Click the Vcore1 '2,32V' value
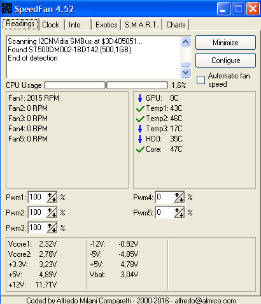261x304 pixels. [48, 244]
